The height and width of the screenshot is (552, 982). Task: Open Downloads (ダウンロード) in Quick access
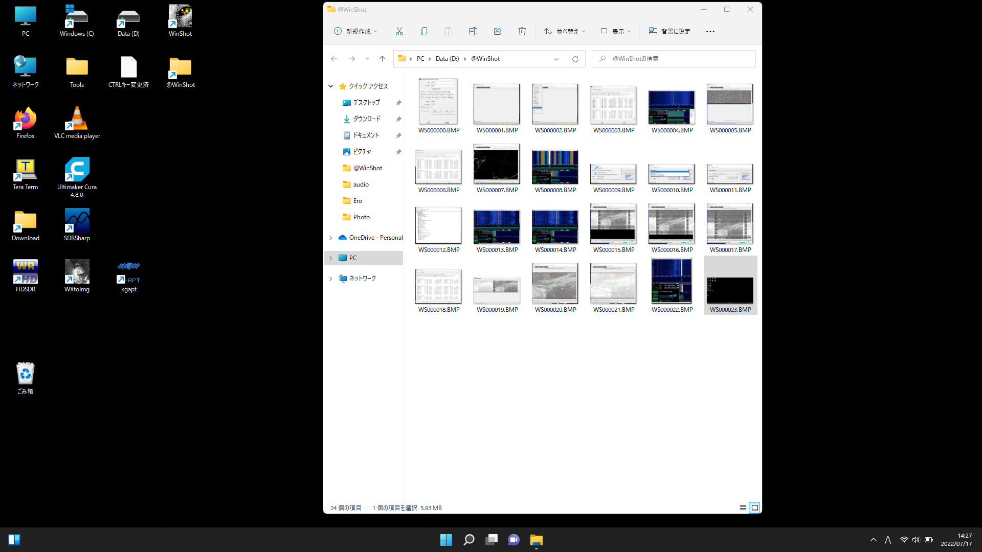click(x=366, y=119)
